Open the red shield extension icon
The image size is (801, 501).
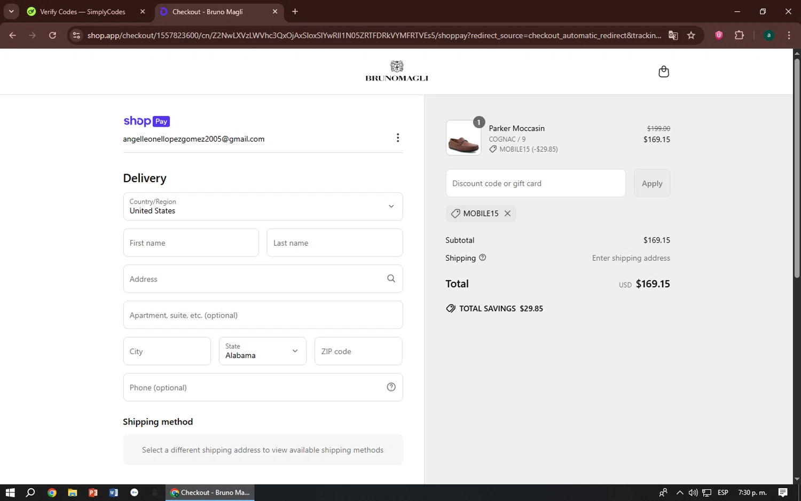[719, 35]
